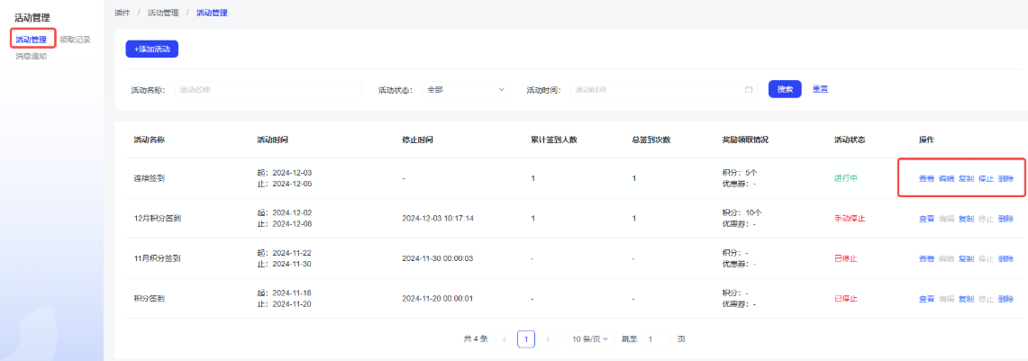Select page 1 in pagination
Screen dimensions: 1028x361
pyautogui.click(x=526, y=339)
